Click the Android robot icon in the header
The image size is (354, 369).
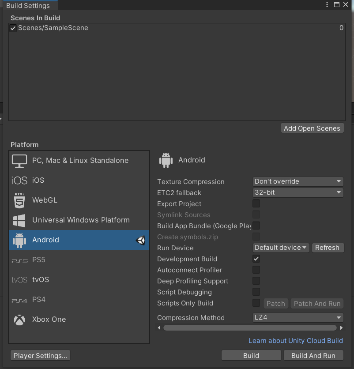tap(166, 160)
